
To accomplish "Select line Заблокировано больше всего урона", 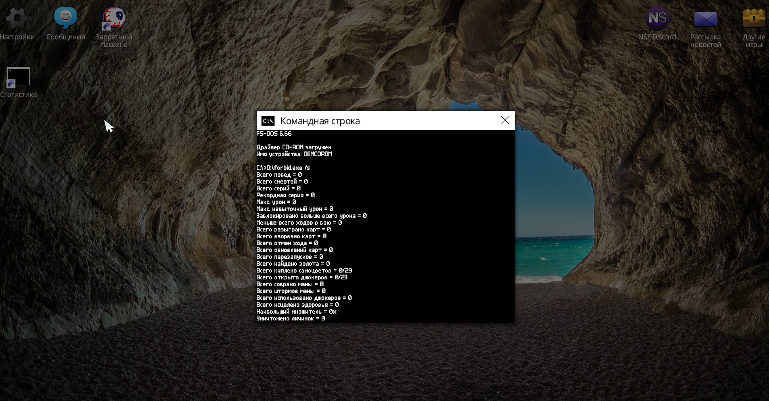I will pos(312,216).
